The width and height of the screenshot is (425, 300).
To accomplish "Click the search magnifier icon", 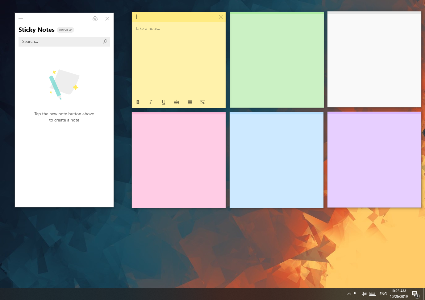I will 105,42.
